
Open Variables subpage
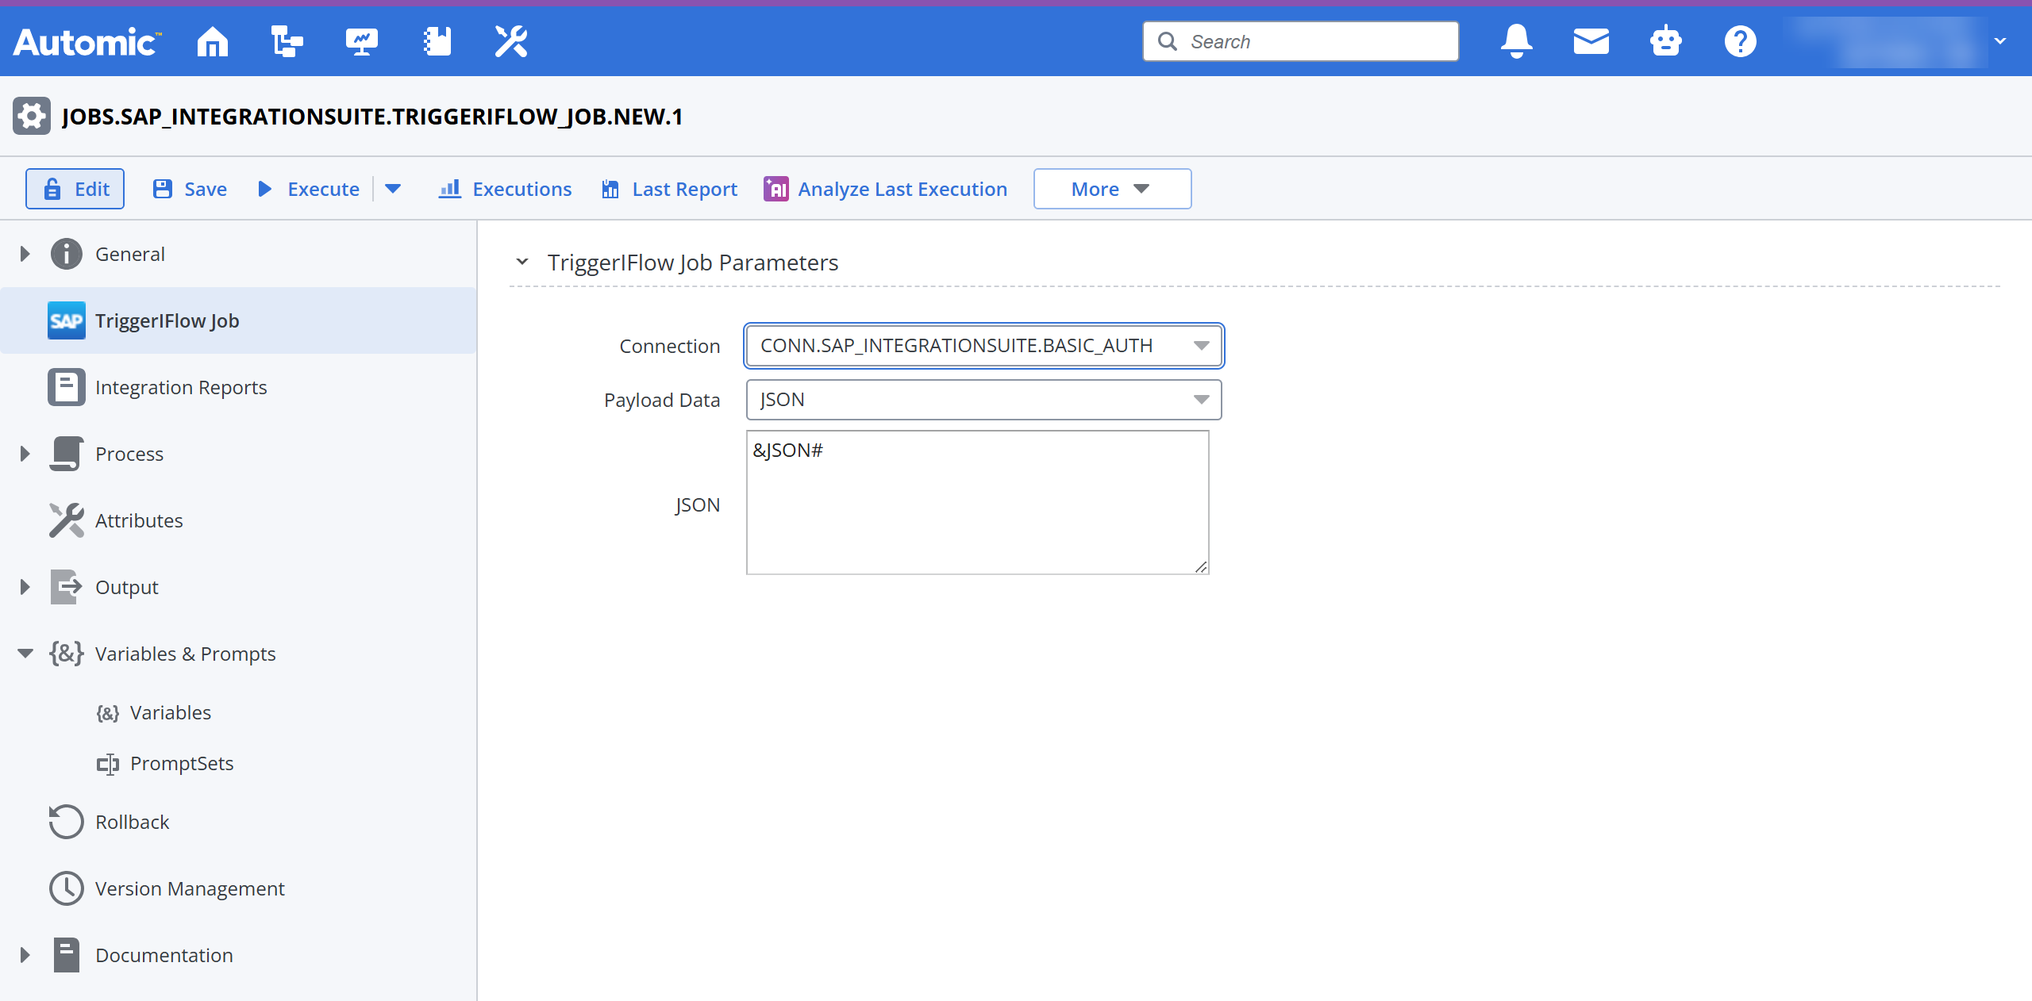point(171,712)
